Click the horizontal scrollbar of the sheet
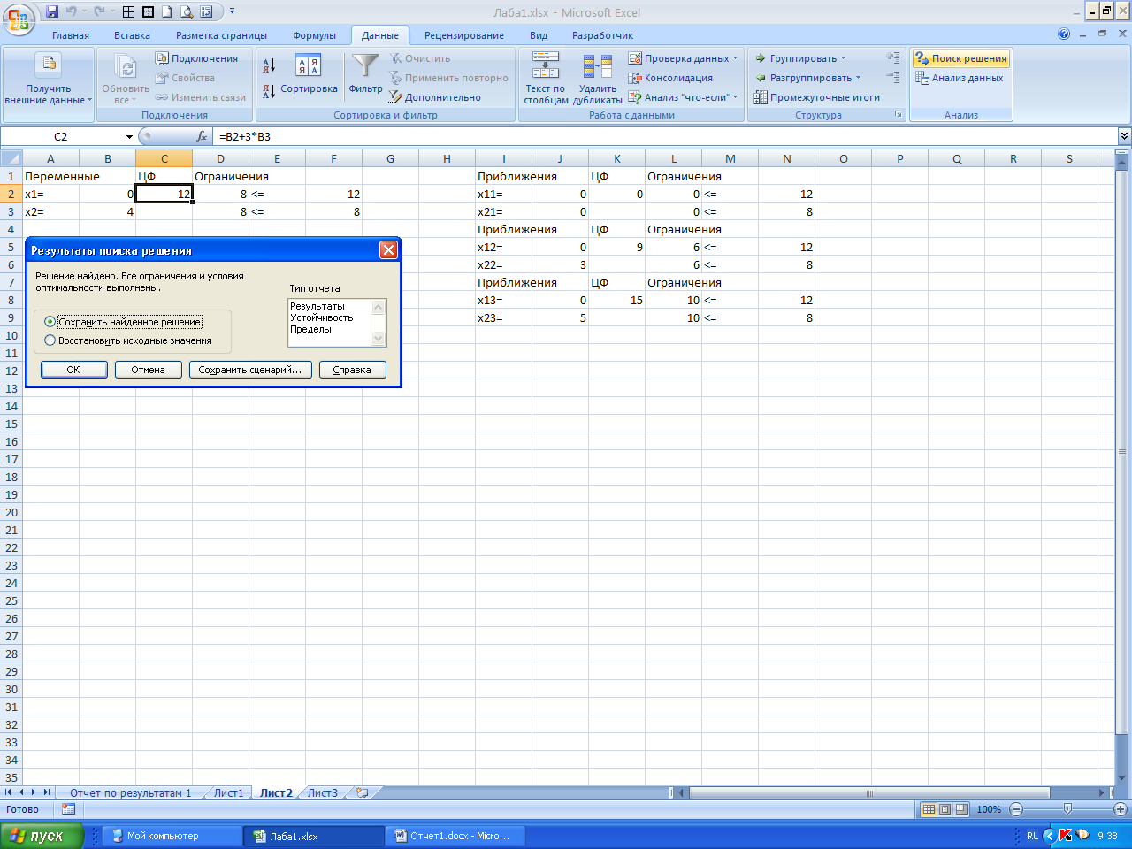The width and height of the screenshot is (1132, 849). 868,792
